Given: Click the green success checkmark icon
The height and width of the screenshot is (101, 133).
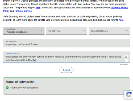Looking at the screenshot, I should point(7,88).
